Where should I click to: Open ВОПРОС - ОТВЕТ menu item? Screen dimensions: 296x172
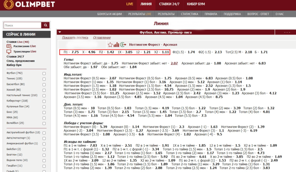click(258, 14)
